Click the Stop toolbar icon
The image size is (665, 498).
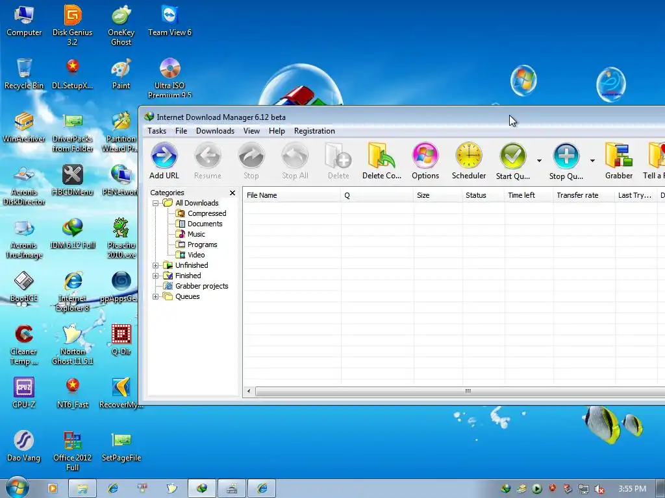point(251,161)
